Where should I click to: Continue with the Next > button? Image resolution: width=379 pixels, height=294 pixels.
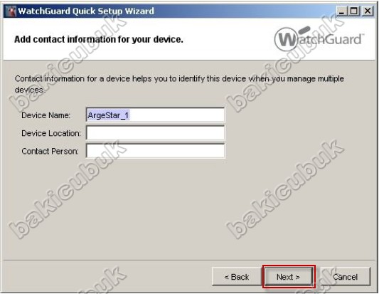click(289, 277)
